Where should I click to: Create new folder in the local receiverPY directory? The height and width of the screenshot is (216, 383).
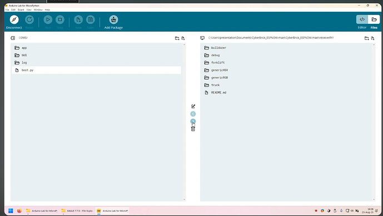coord(367,38)
